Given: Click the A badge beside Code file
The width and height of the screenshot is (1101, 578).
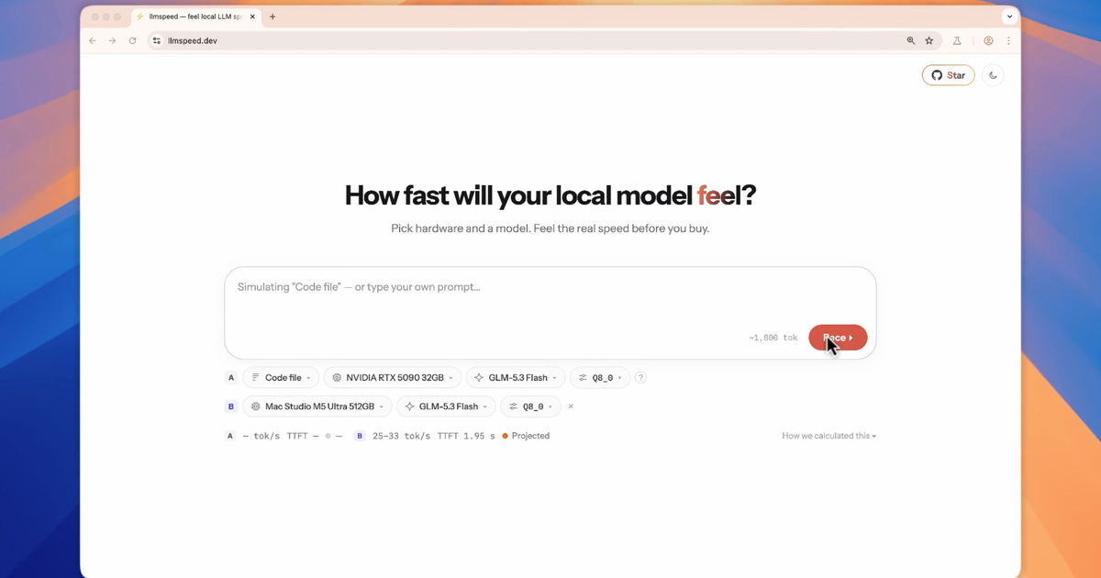Looking at the screenshot, I should point(231,378).
